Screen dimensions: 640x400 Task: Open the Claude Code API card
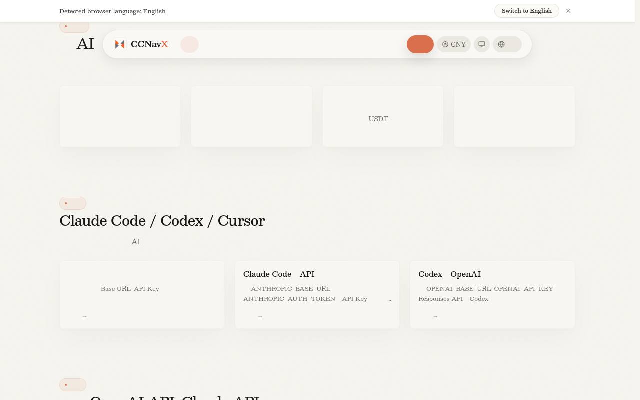click(x=317, y=294)
